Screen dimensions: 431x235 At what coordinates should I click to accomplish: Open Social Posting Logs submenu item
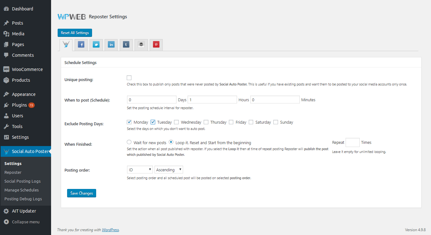[22, 181]
